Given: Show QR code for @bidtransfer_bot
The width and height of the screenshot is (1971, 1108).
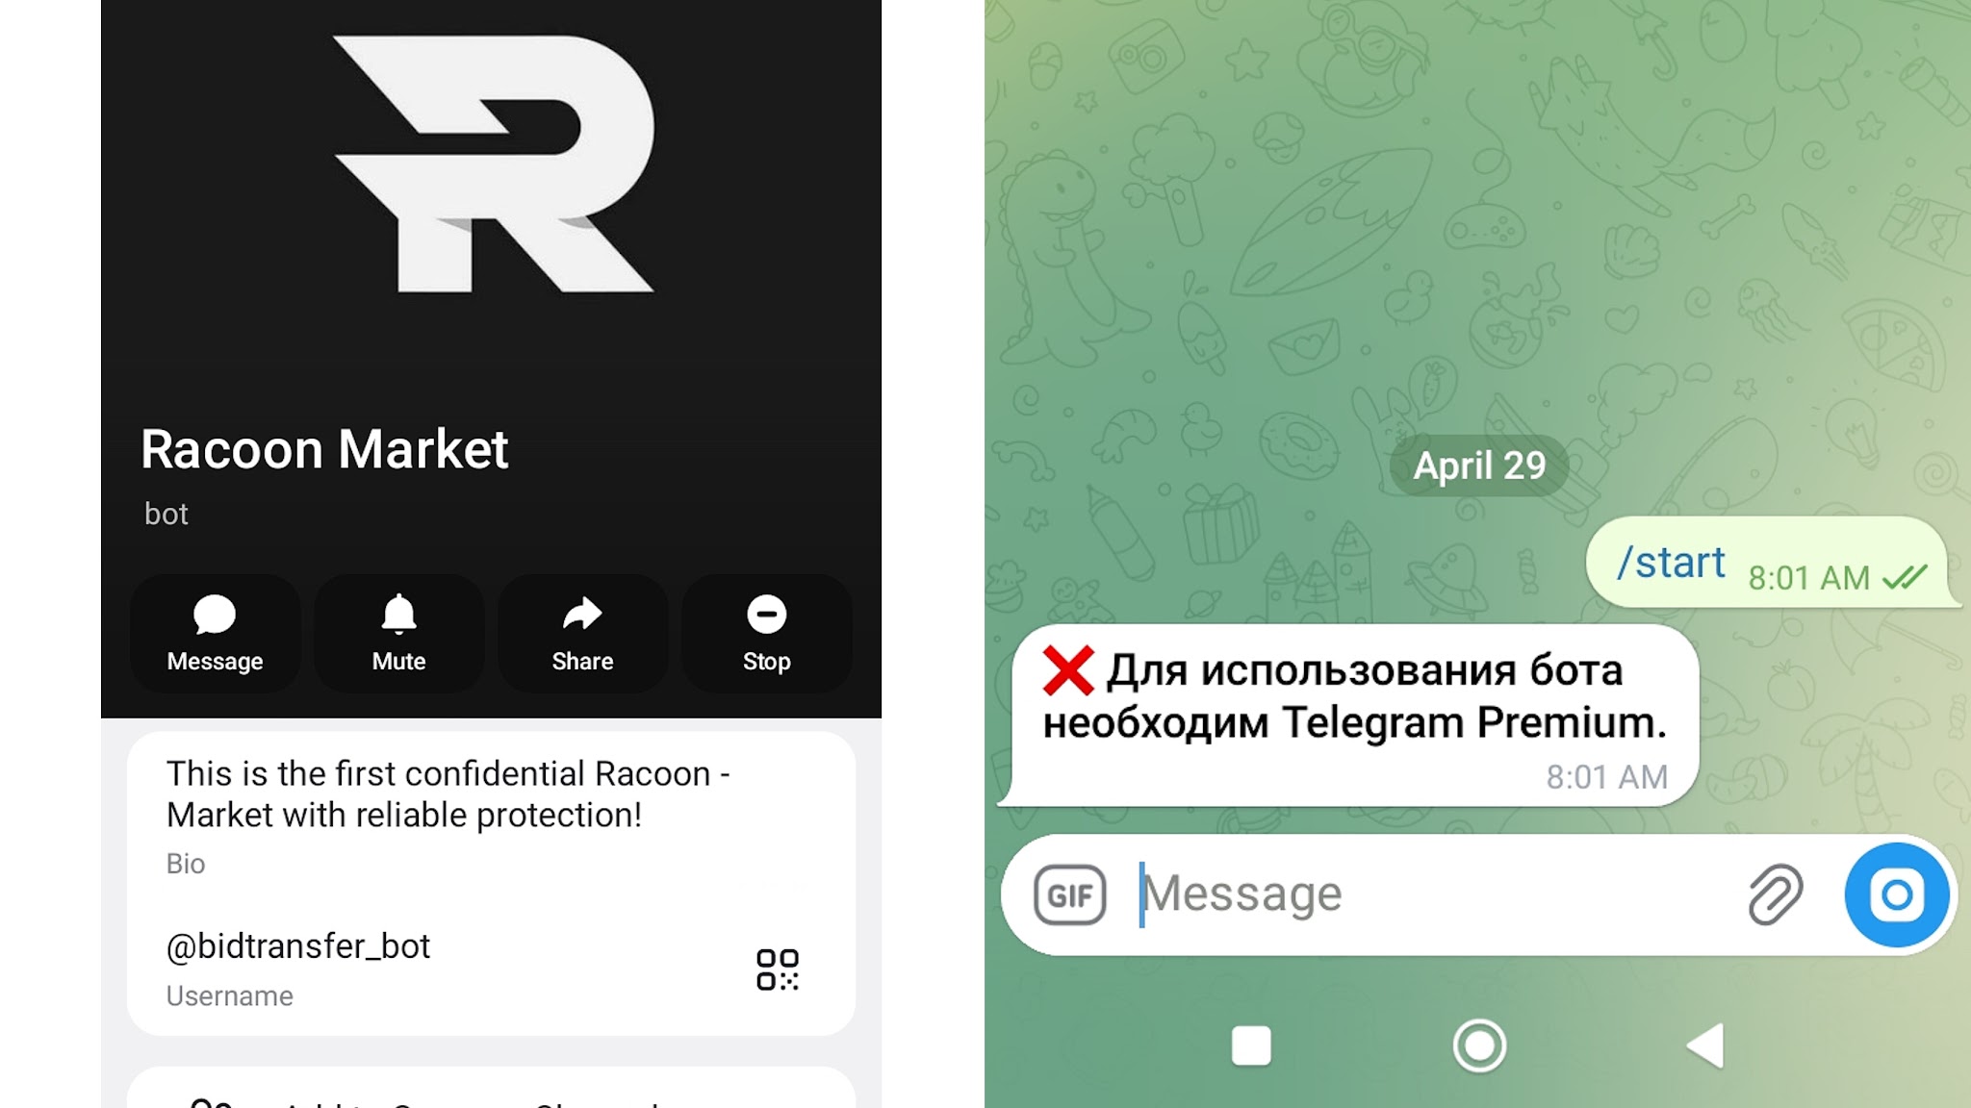Looking at the screenshot, I should tap(778, 969).
